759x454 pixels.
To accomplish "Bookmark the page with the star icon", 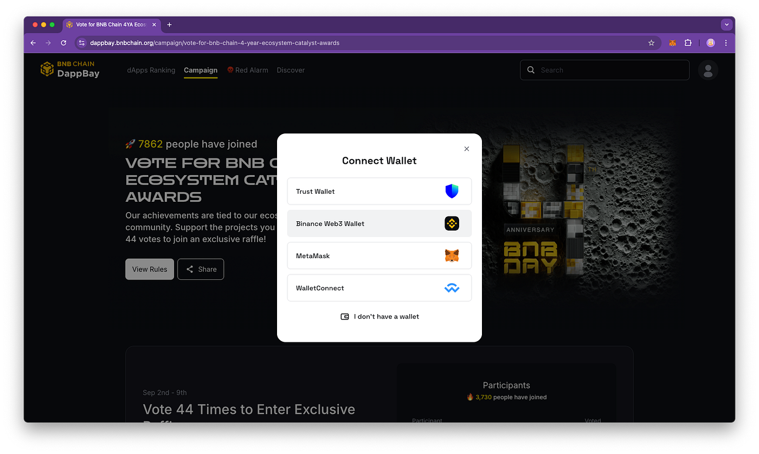I will pyautogui.click(x=651, y=43).
